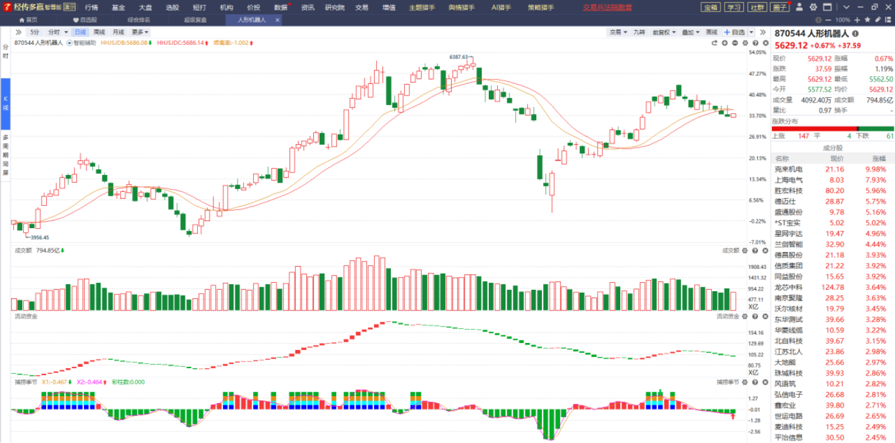895x443 pixels.
Task: Toggle 多周期同屏 in left sidebar
Action: [5, 155]
